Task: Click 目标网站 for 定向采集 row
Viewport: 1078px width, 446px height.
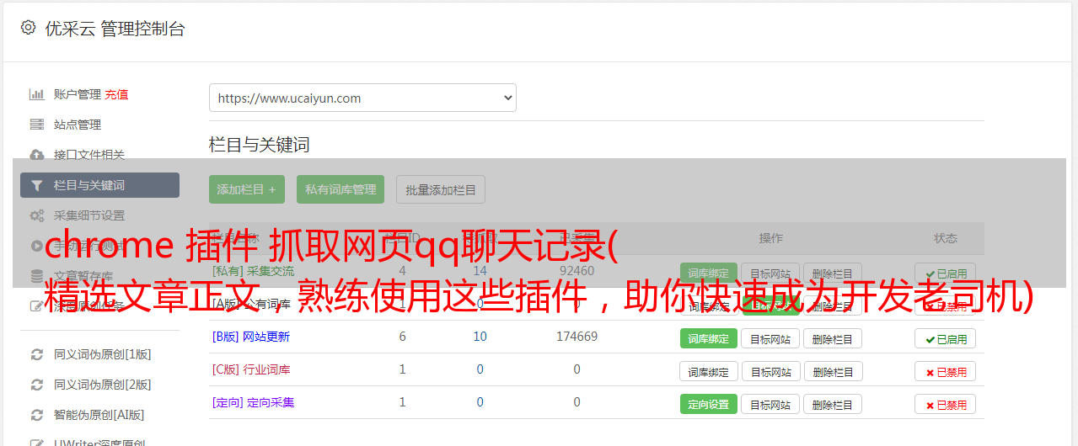Action: (770, 404)
